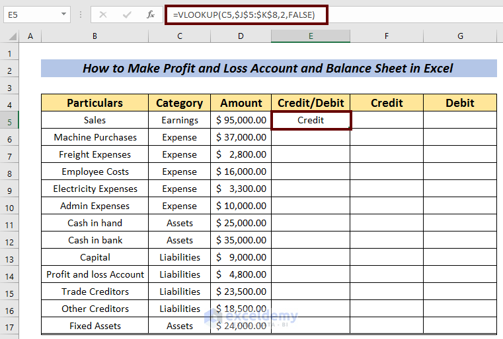
Task: Select the Earnings category cell
Action: 179,120
